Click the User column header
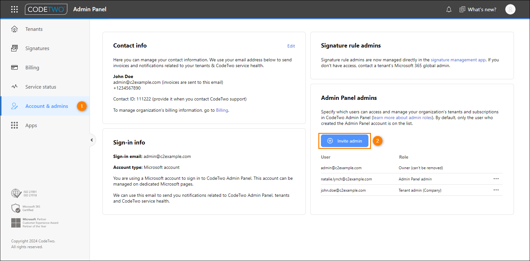The height and width of the screenshot is (261, 530). tap(325, 157)
